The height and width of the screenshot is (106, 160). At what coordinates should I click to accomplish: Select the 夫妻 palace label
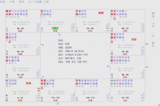[90, 100]
